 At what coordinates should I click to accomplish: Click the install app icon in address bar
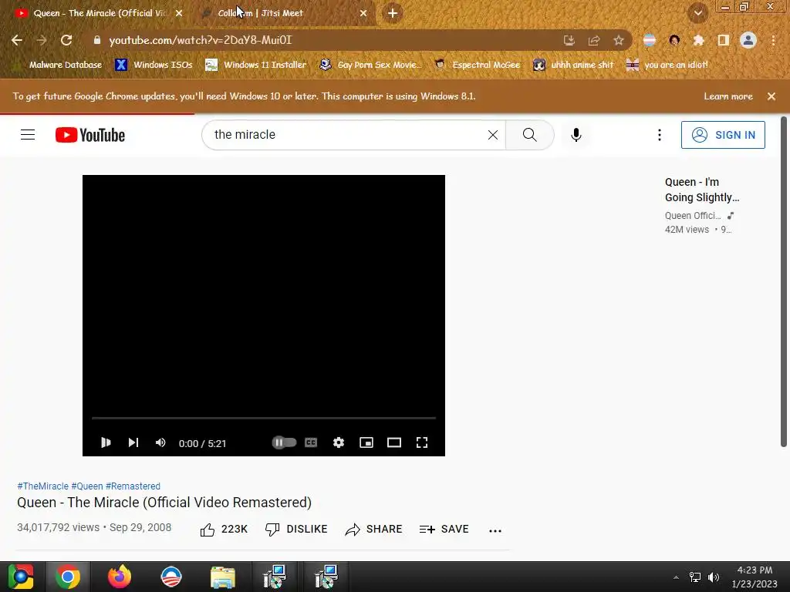click(x=569, y=40)
